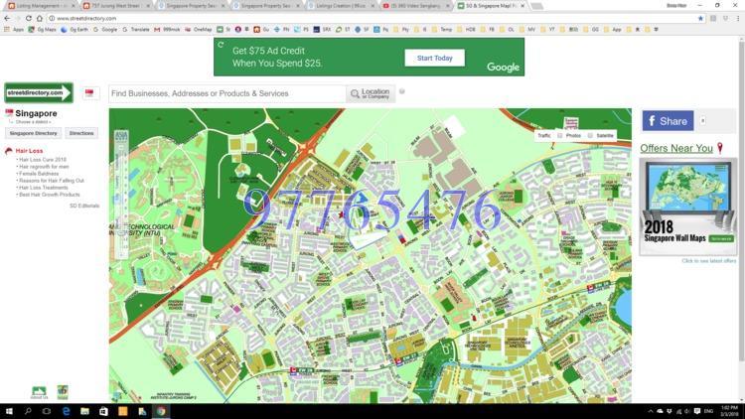
Task: Enable the Photos map checkbox
Action: pos(560,136)
